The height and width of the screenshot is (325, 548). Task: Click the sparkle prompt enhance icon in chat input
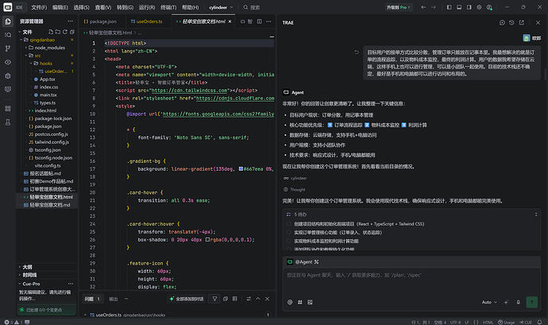pyautogui.click(x=506, y=302)
